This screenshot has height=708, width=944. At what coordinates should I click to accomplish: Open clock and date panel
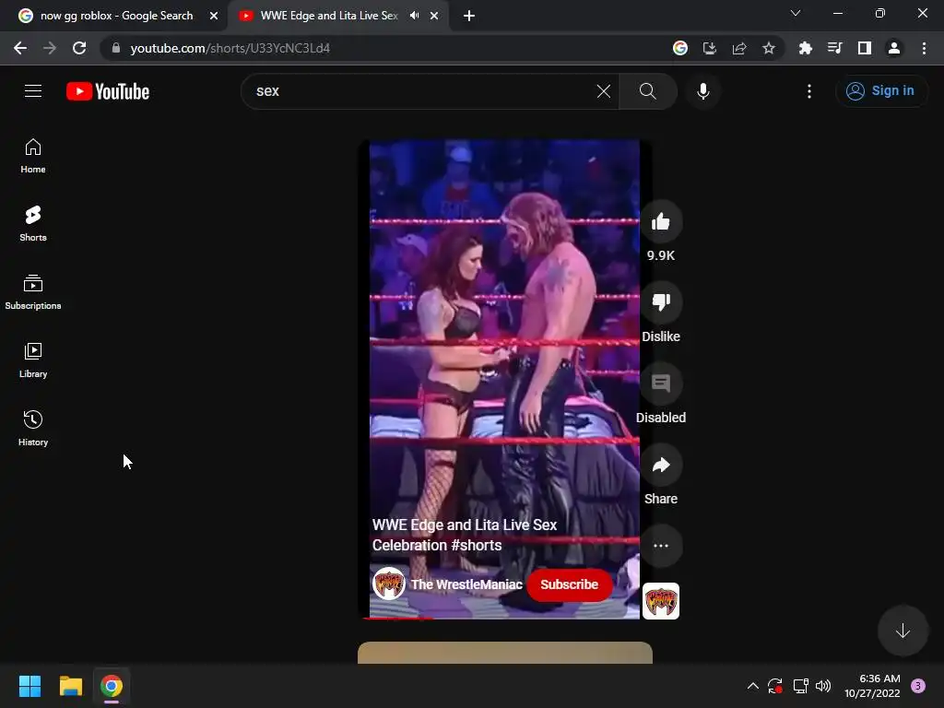click(x=872, y=686)
